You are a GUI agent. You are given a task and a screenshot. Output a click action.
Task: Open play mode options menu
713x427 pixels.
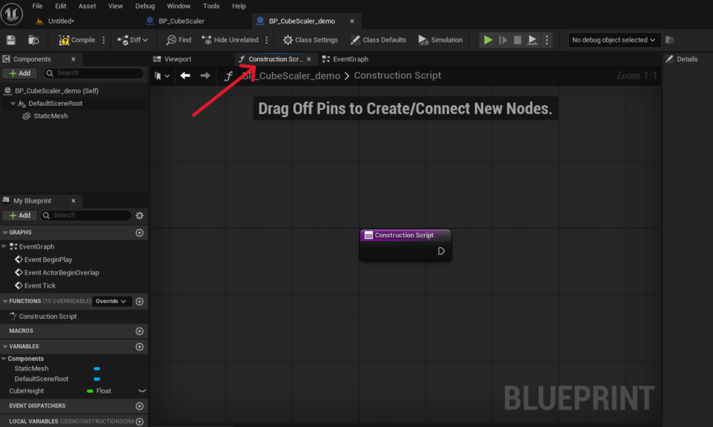click(x=547, y=40)
